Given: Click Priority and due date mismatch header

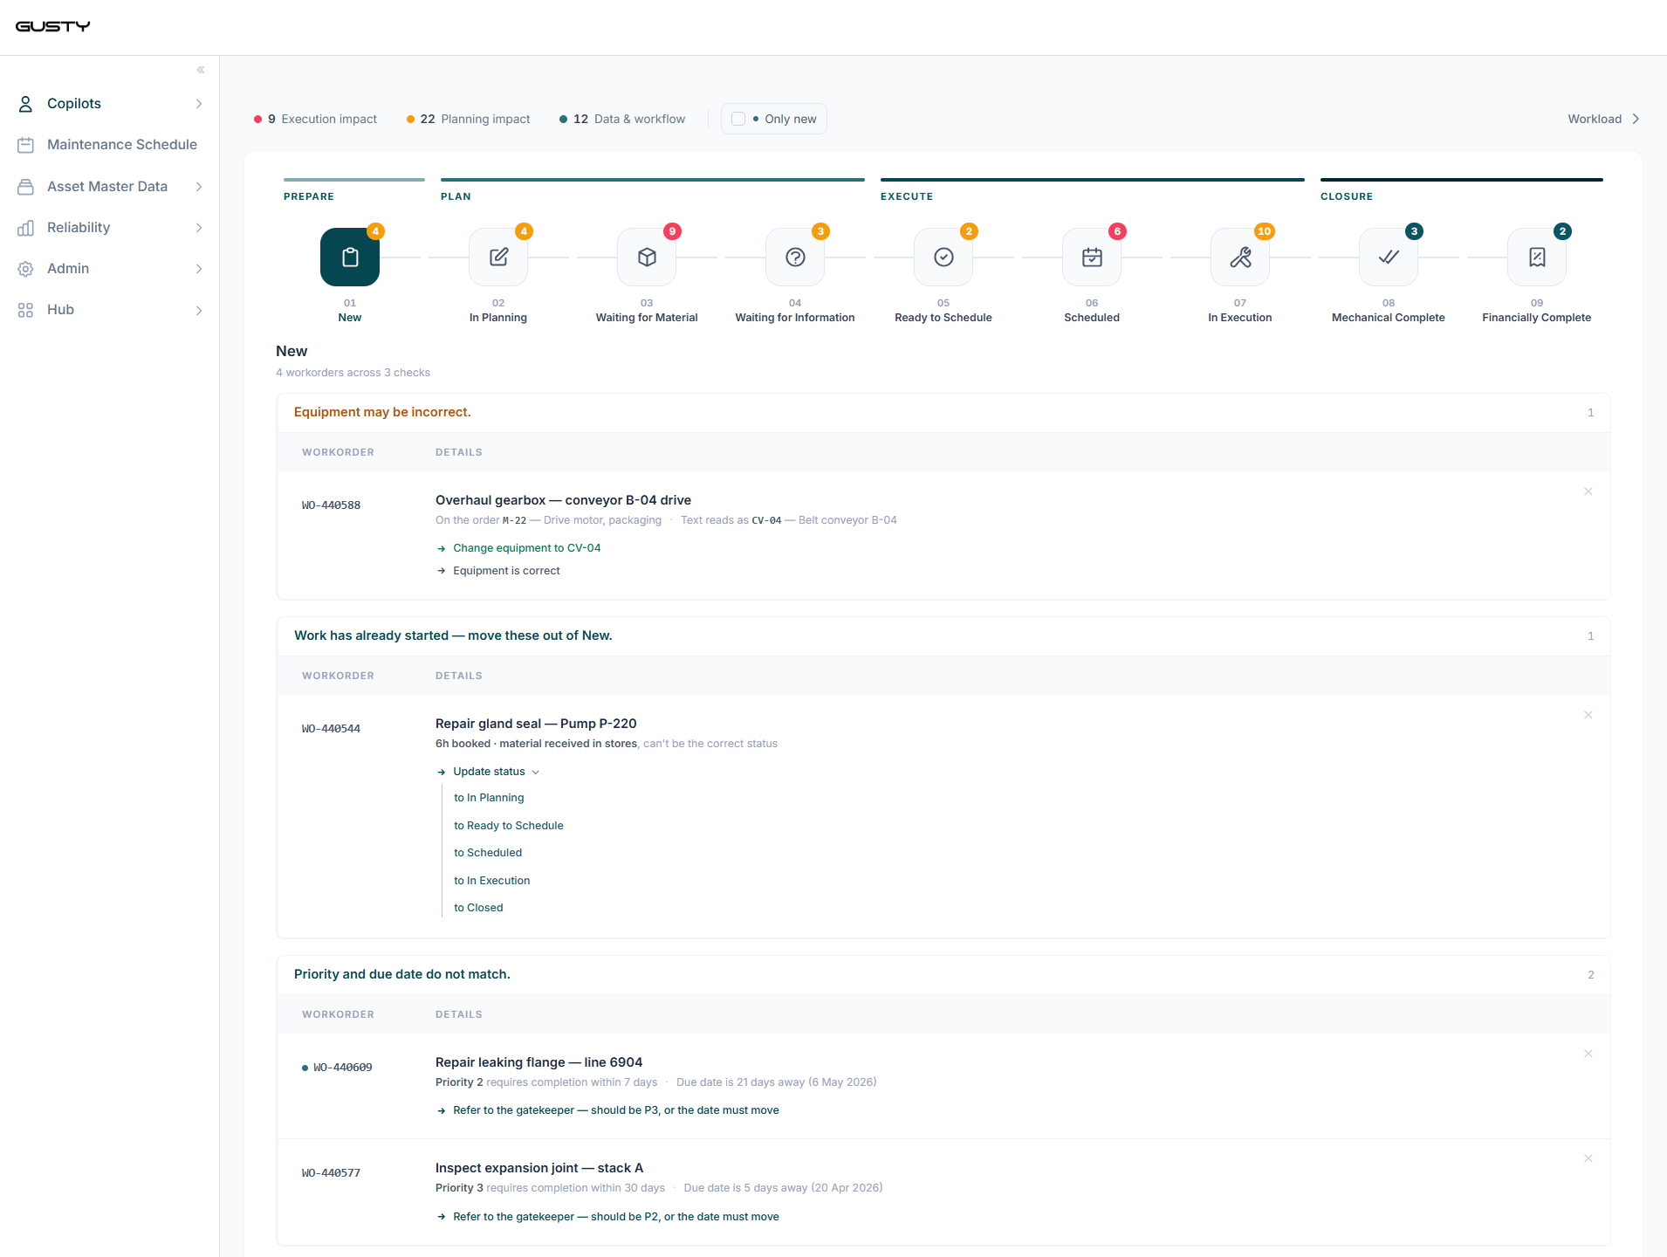Looking at the screenshot, I should point(401,974).
